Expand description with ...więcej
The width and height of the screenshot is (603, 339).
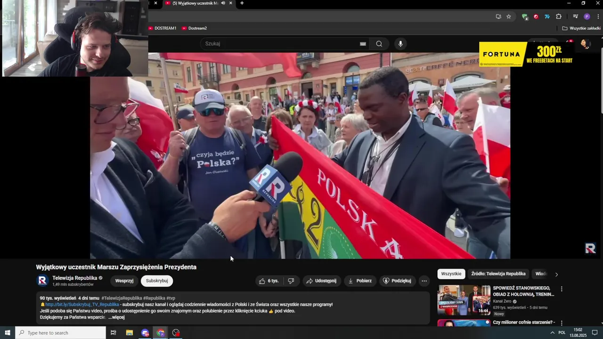tap(116, 317)
